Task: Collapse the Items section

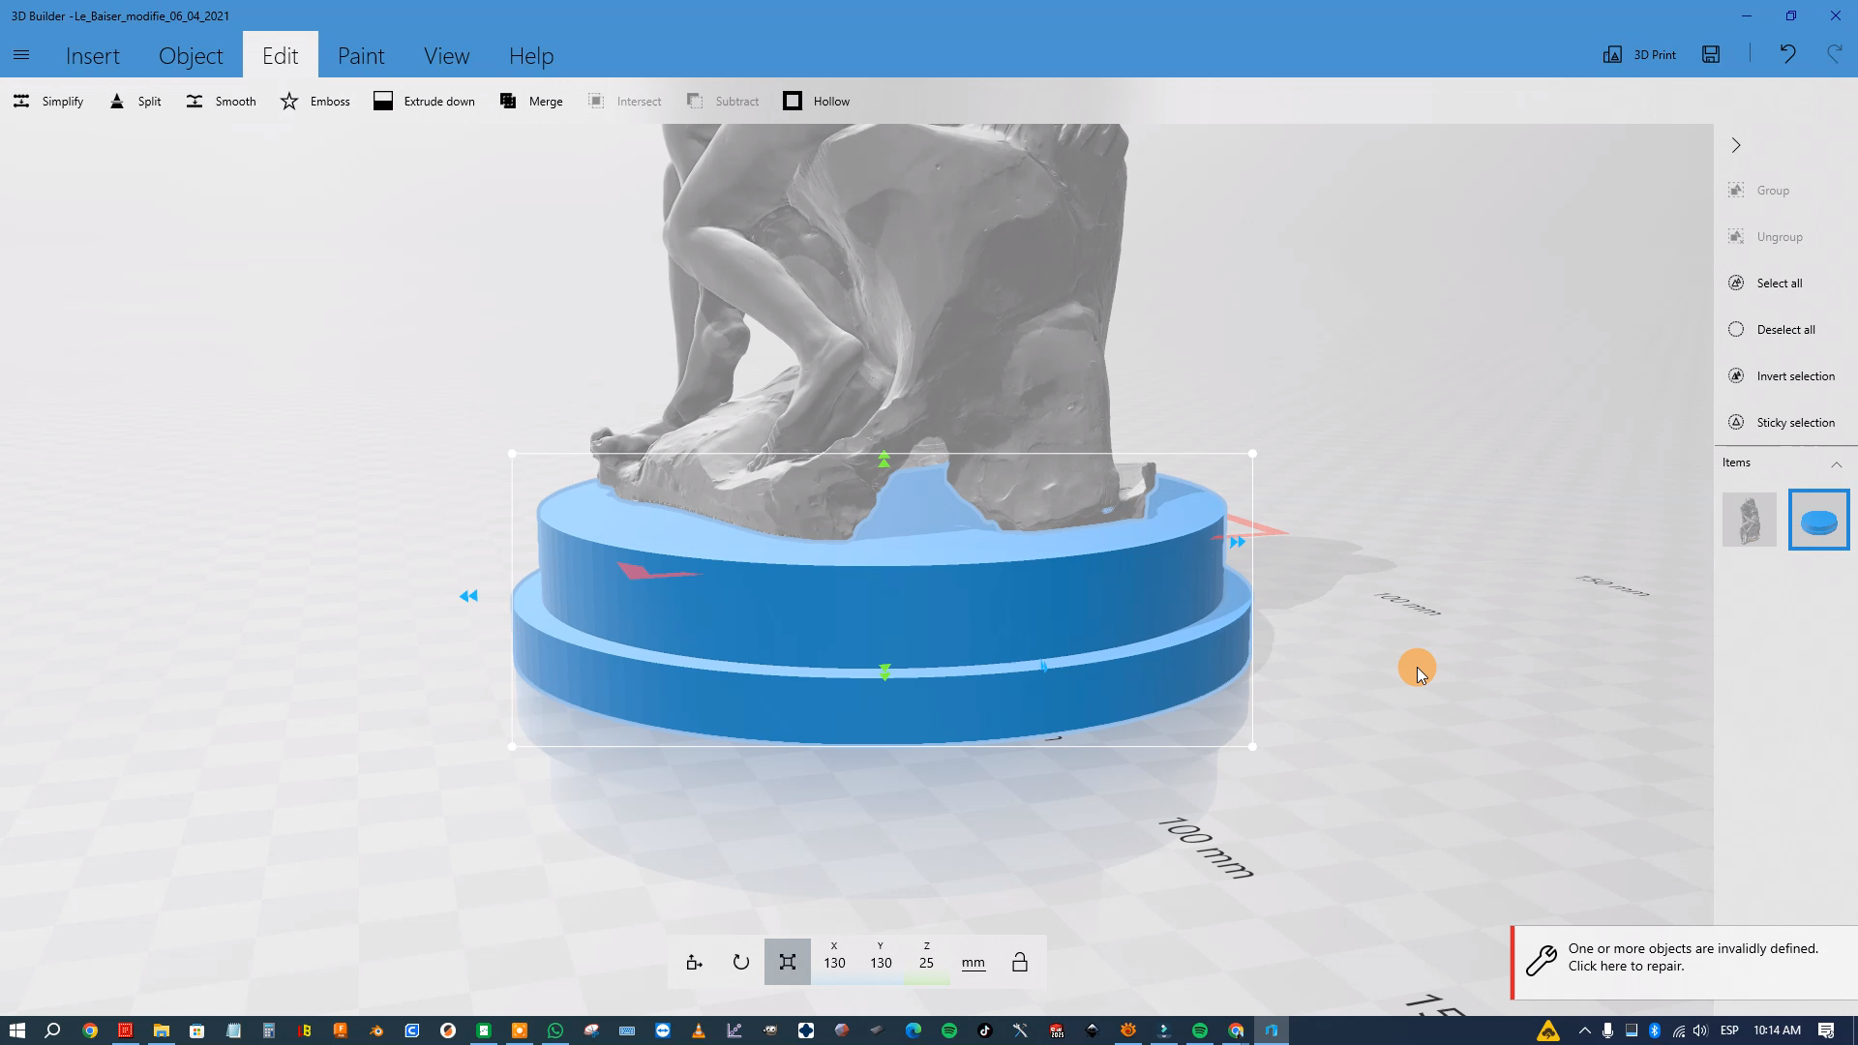Action: pos(1836,463)
